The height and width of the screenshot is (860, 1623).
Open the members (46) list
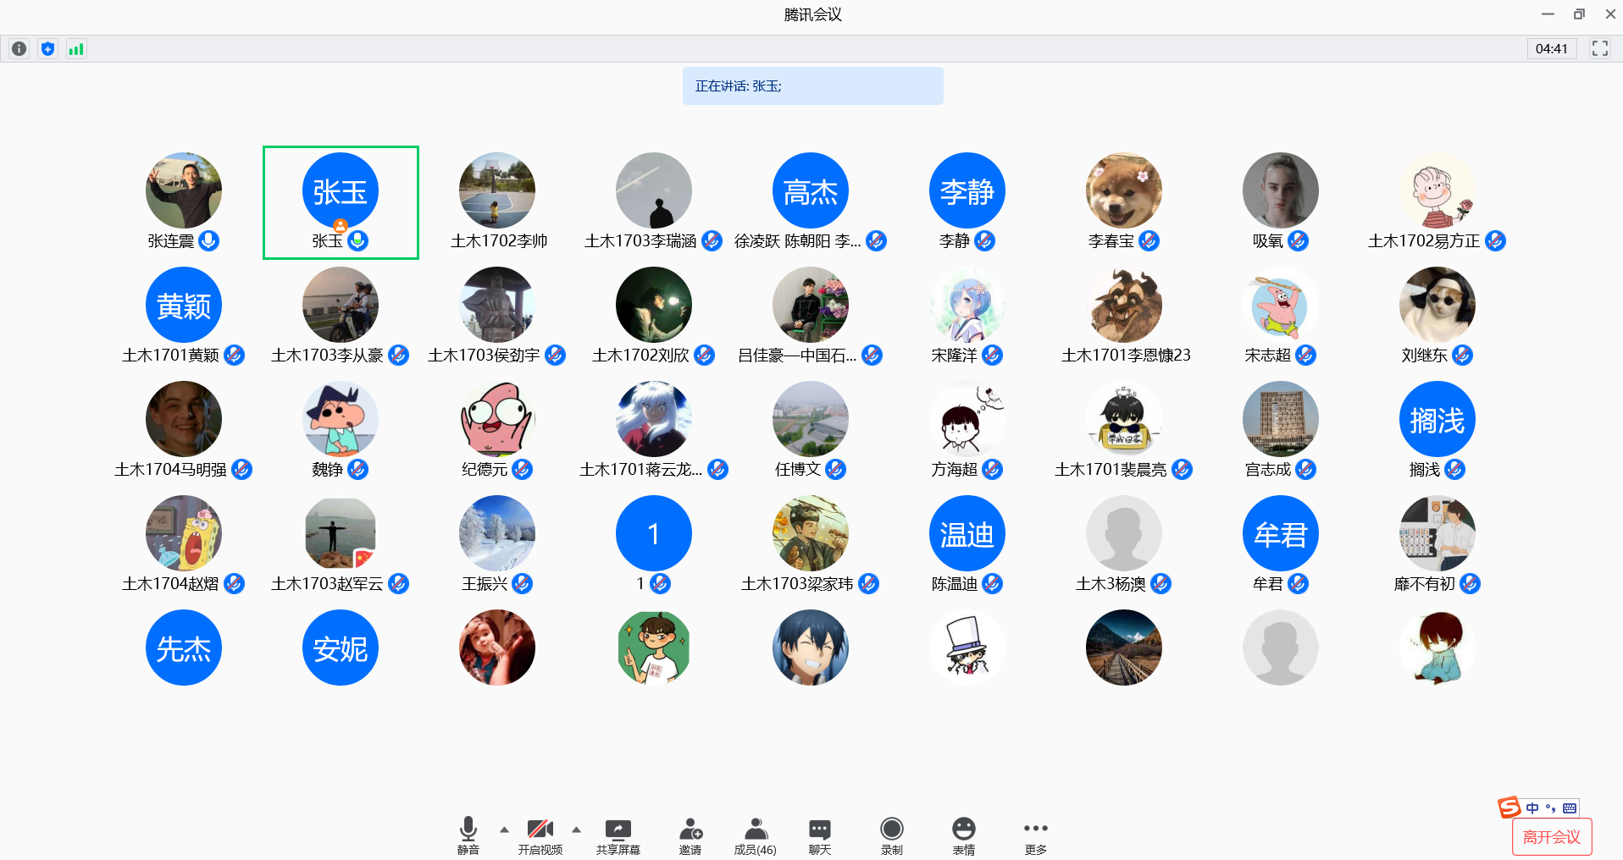755,835
